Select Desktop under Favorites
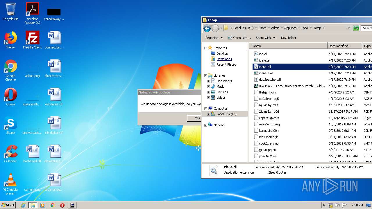The image size is (372, 209). (222, 53)
